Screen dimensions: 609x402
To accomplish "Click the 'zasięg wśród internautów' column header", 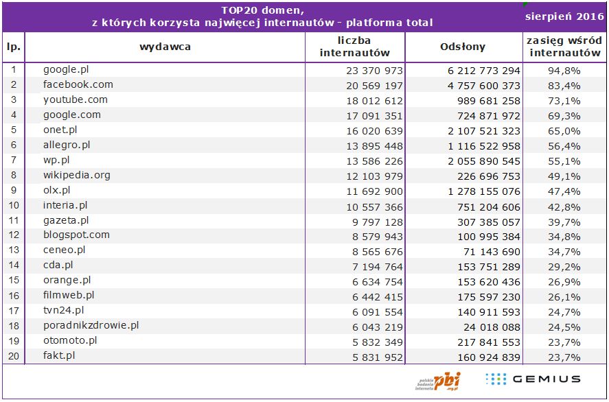I will pyautogui.click(x=564, y=47).
